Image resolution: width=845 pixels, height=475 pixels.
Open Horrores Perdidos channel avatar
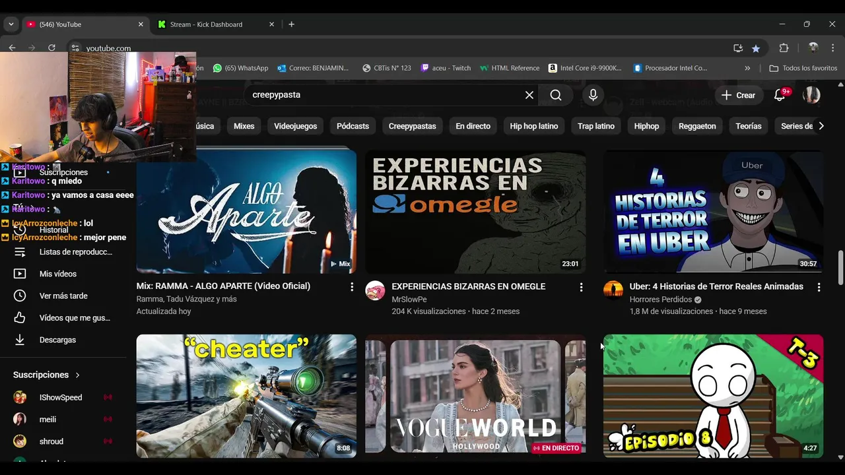tap(613, 290)
